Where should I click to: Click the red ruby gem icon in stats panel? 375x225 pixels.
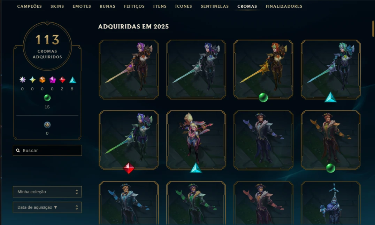(62, 80)
